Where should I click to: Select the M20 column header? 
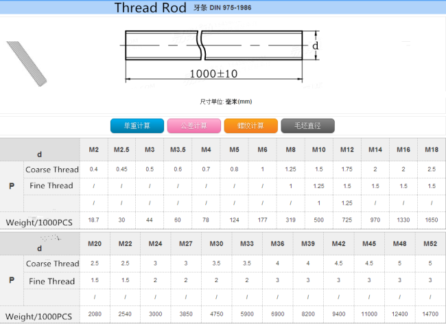(x=95, y=244)
